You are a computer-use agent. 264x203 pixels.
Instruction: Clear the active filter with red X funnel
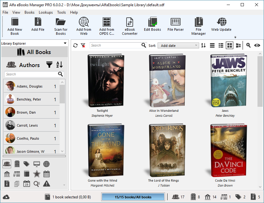click(x=83, y=46)
